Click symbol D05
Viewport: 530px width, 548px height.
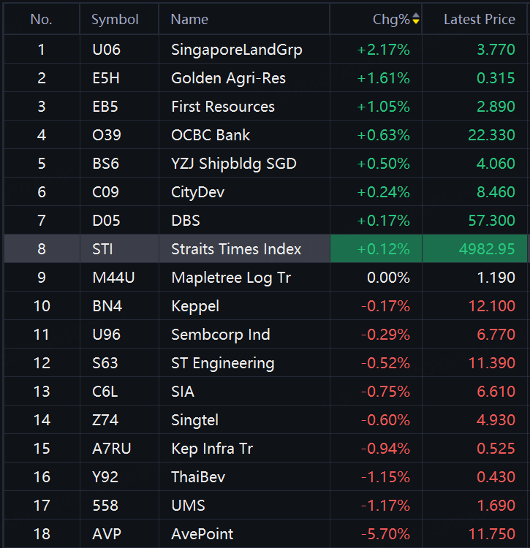click(x=106, y=221)
